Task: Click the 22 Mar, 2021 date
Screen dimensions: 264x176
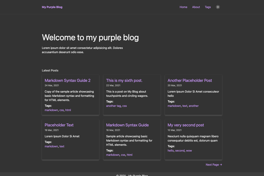Action: coord(113,86)
